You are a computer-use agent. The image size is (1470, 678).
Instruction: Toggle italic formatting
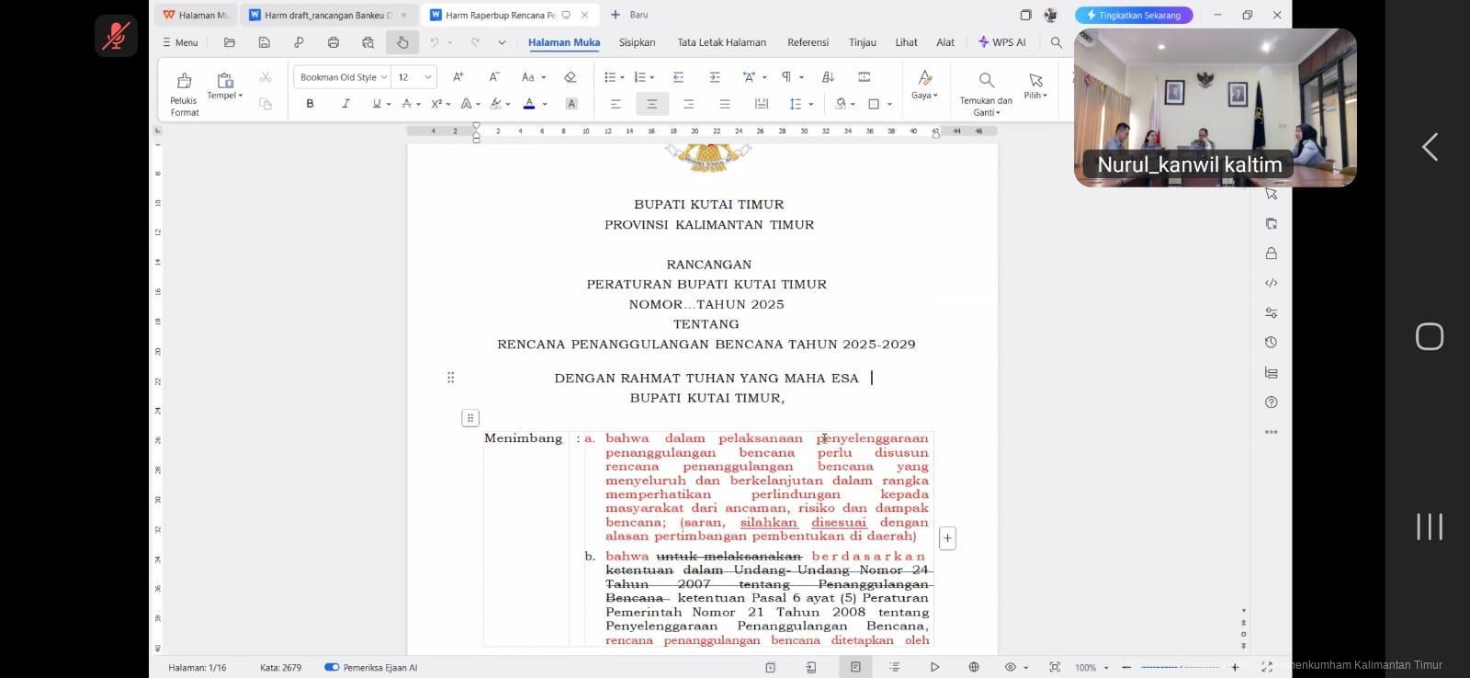[345, 104]
